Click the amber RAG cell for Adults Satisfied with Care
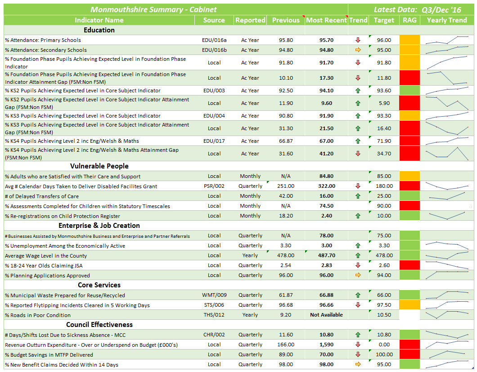This screenshot has height=372, width=477. point(409,176)
